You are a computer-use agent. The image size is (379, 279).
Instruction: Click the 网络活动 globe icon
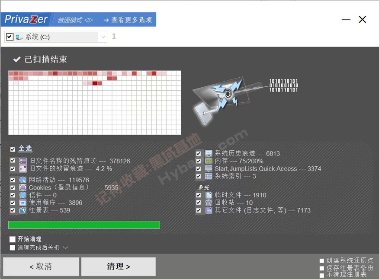point(23,180)
